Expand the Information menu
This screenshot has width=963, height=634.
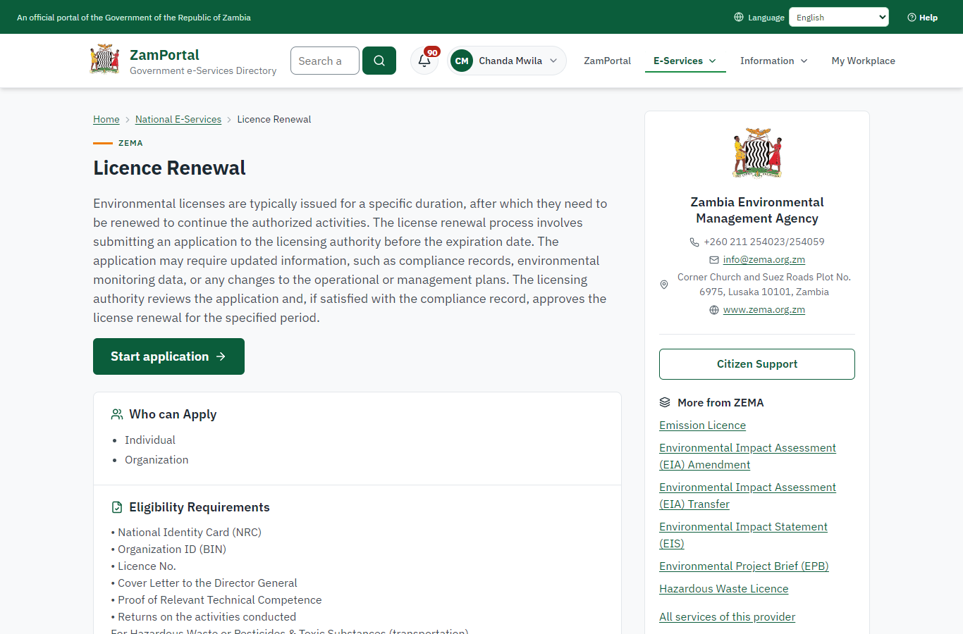pos(774,61)
